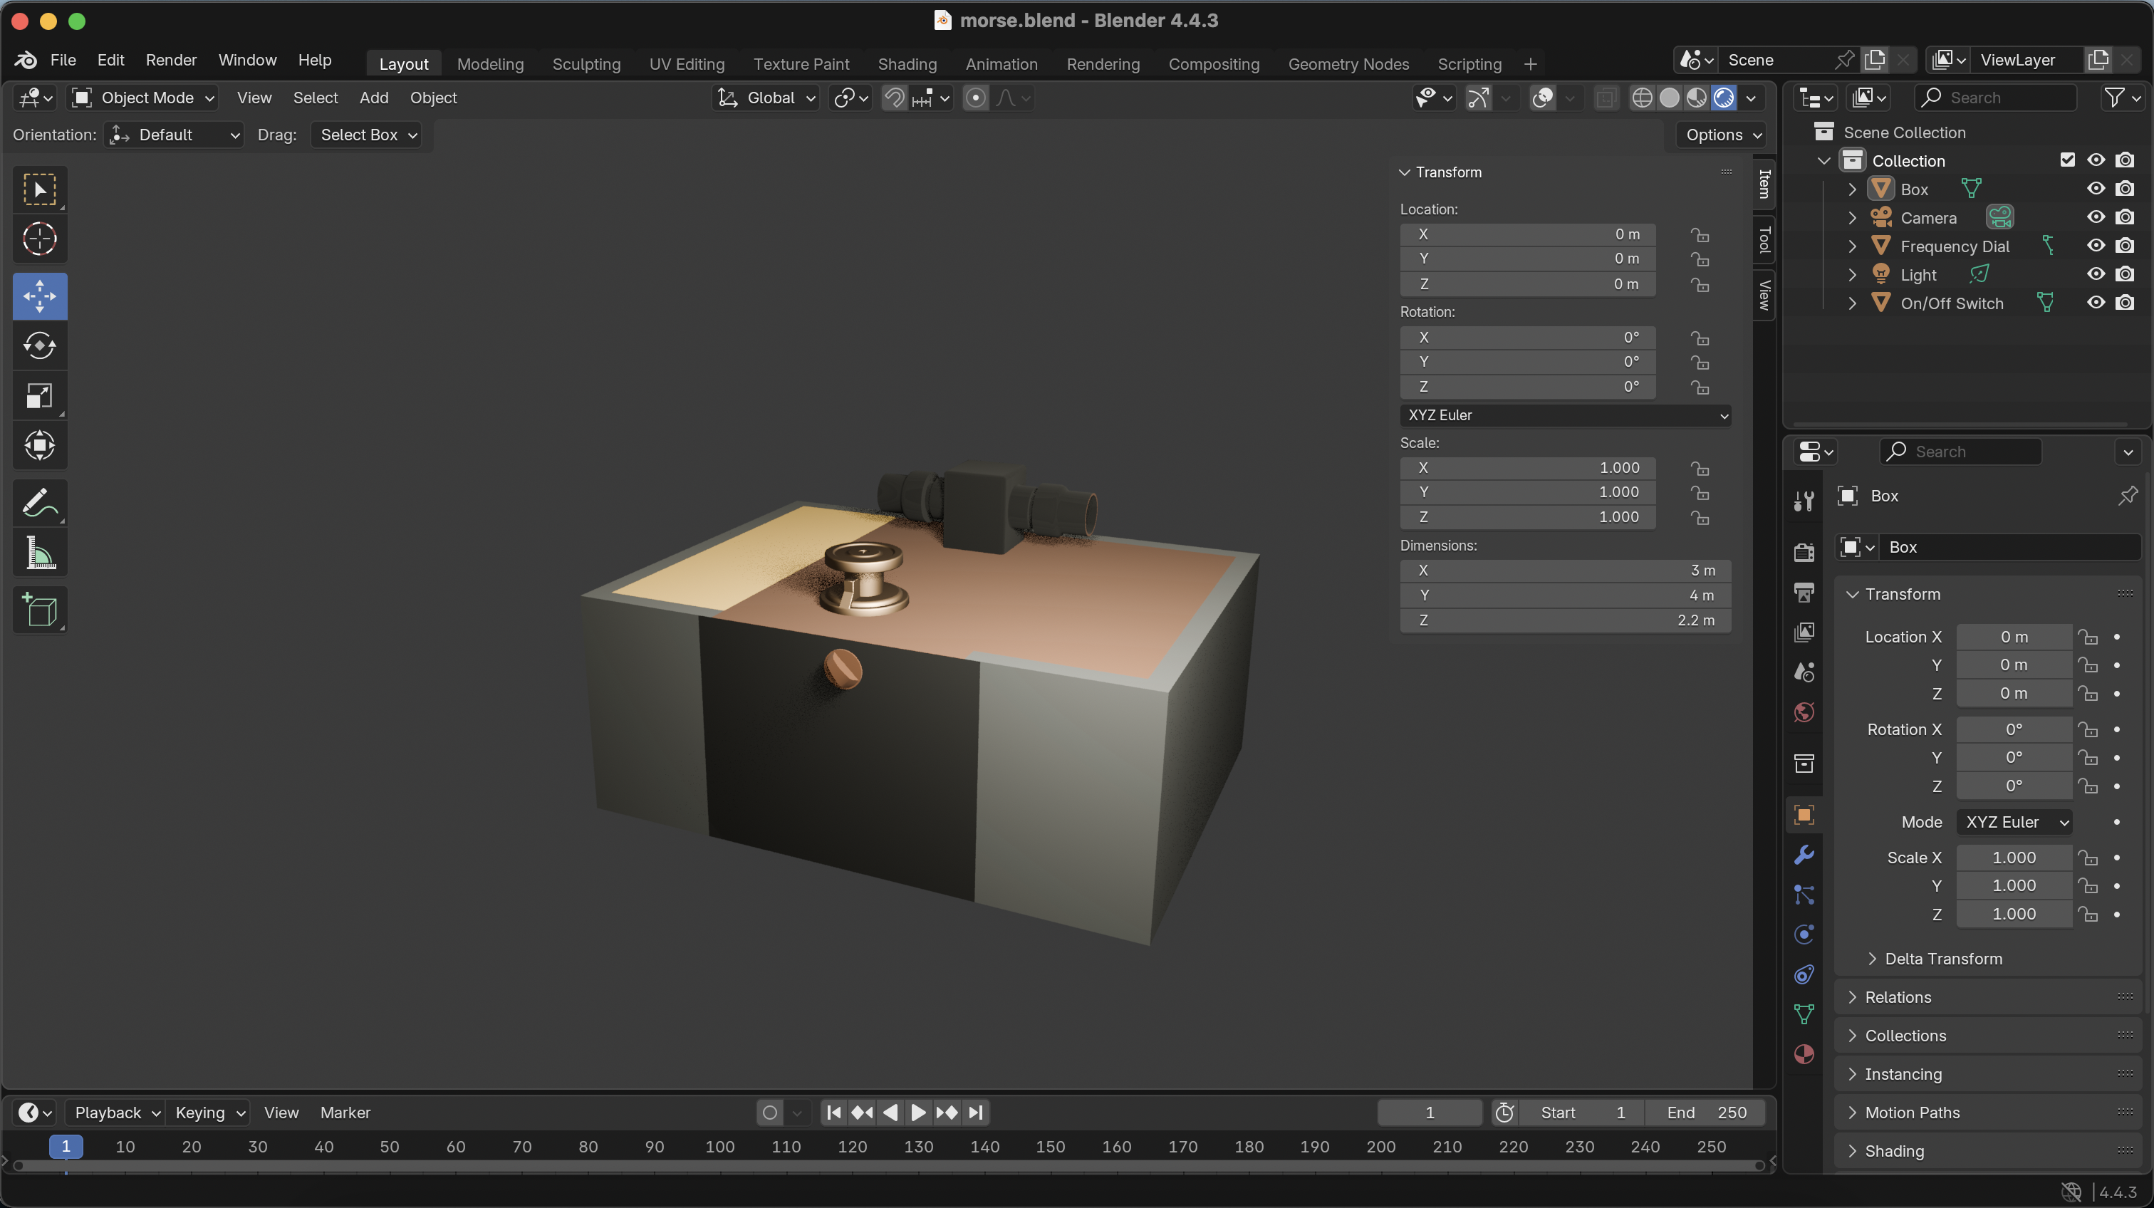Open the viewport Options button
The width and height of the screenshot is (2154, 1208).
tap(1719, 135)
